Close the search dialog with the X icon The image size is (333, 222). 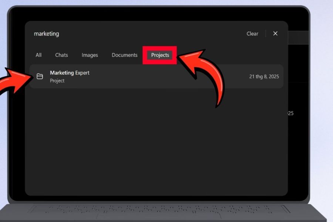coord(275,34)
